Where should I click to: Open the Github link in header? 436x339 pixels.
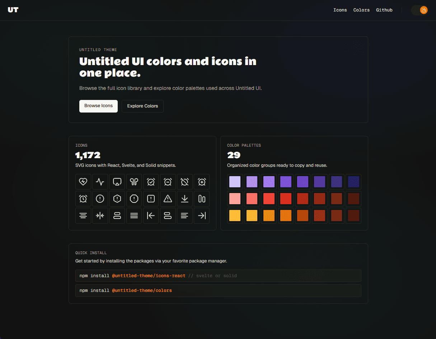pyautogui.click(x=384, y=10)
